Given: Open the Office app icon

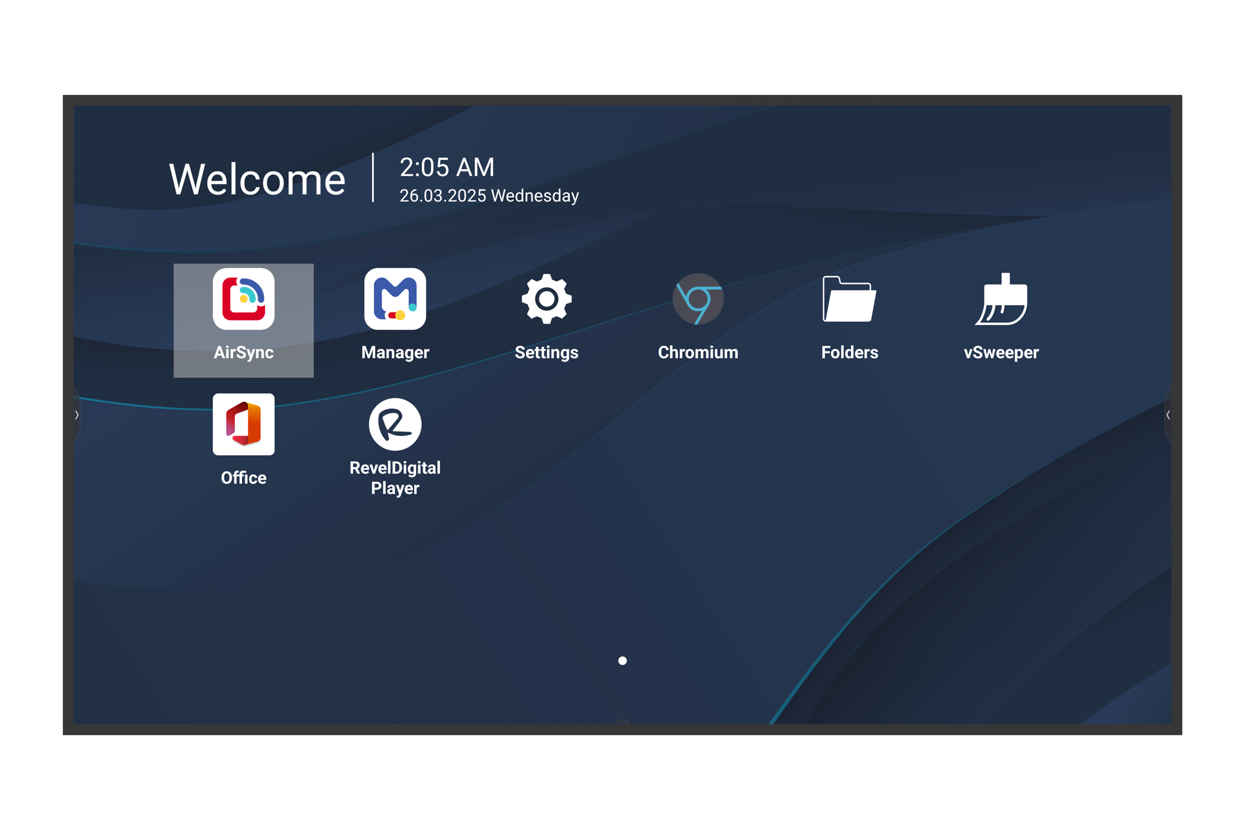Looking at the screenshot, I should tap(244, 425).
